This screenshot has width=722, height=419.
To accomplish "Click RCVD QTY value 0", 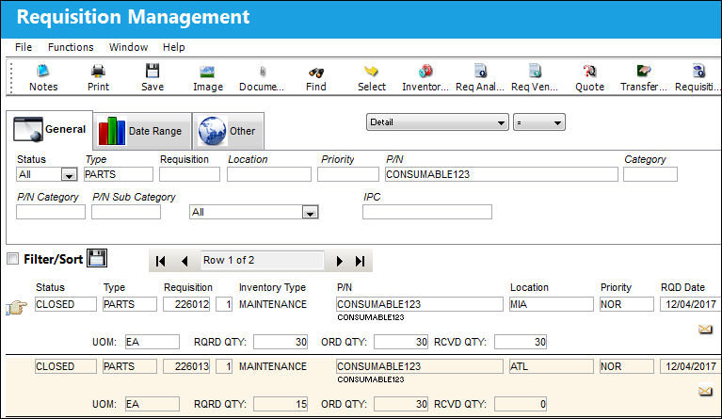I will click(x=521, y=404).
